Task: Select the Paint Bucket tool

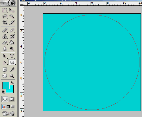Action: click(x=12, y=42)
